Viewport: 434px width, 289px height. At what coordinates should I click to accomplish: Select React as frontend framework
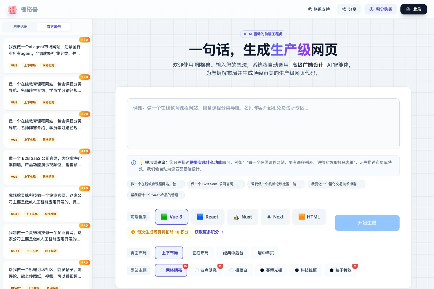[207, 217]
